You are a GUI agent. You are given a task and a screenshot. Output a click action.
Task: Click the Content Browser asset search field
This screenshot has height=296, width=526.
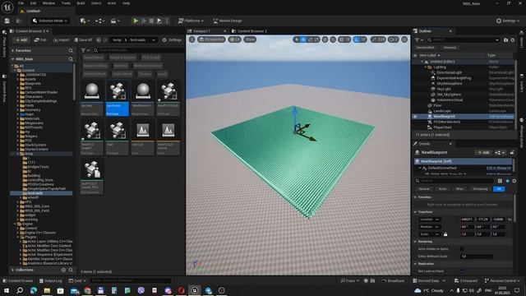pyautogui.click(x=138, y=50)
